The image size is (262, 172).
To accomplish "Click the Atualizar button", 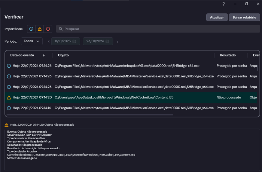I will [x=217, y=17].
